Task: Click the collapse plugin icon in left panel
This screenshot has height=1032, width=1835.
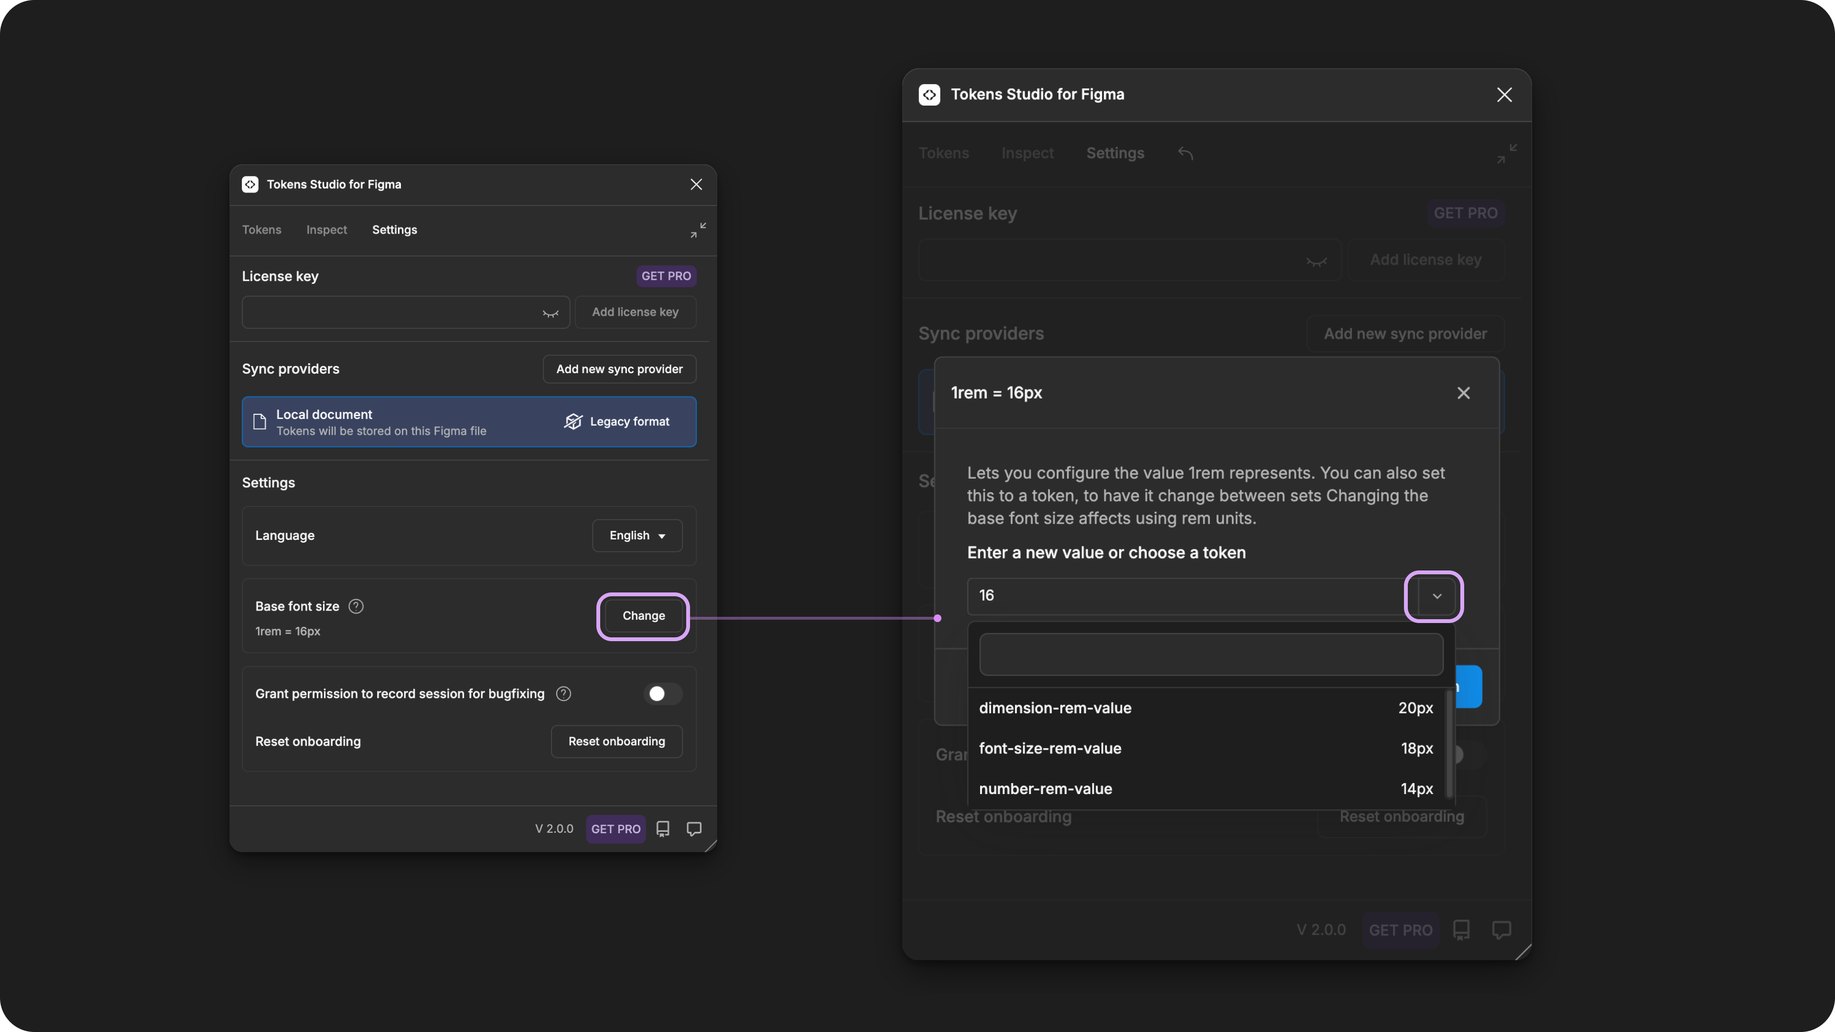Action: point(697,230)
